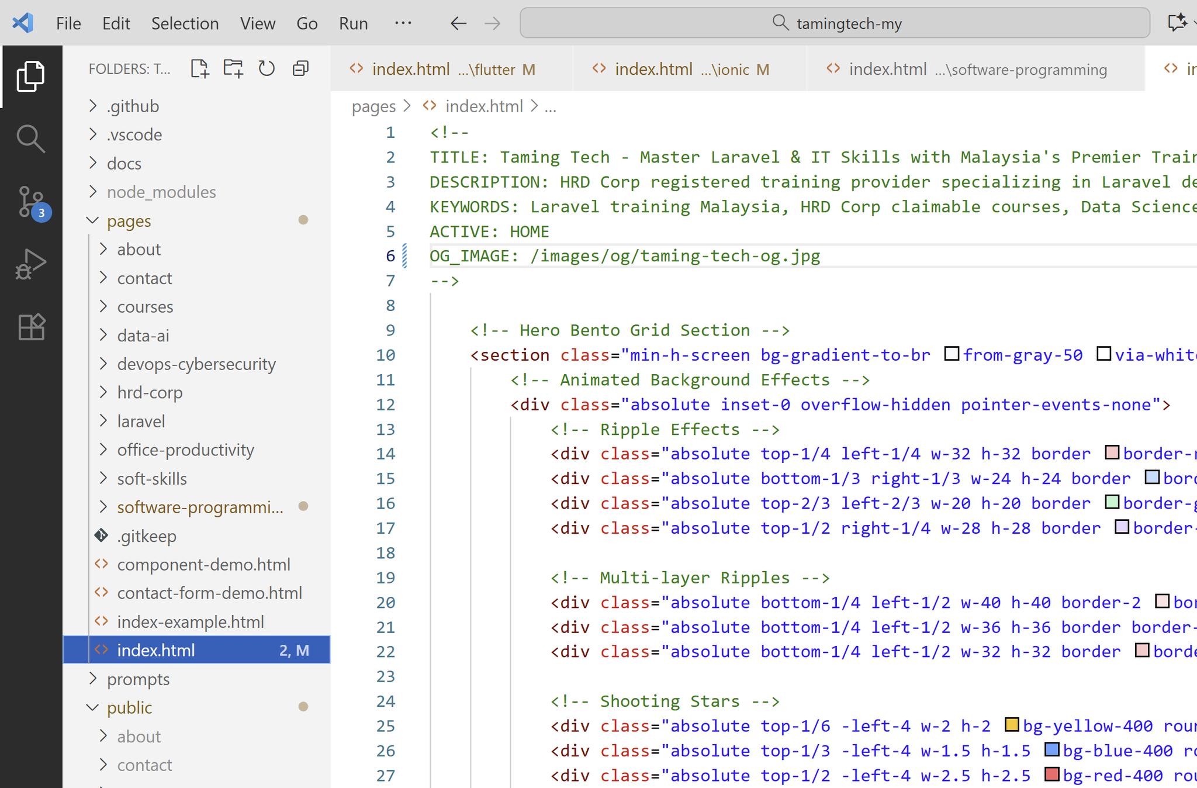Switch to index.html ionic tab
The image size is (1197, 788).
coord(690,69)
